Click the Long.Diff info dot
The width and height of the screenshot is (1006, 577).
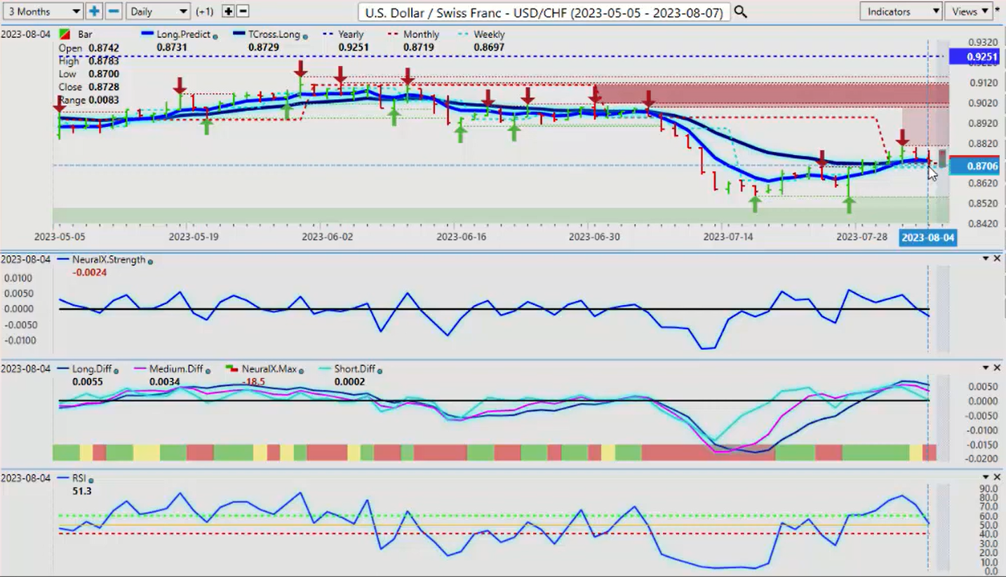coord(116,371)
